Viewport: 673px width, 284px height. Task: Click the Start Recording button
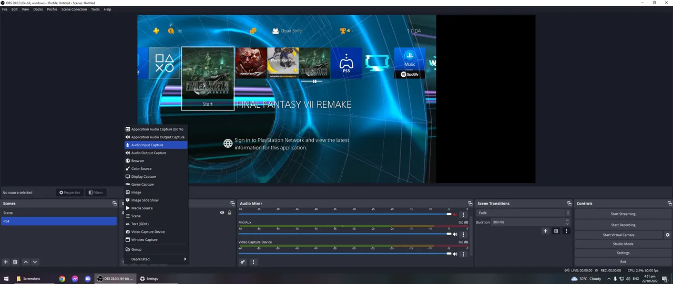coord(623,225)
